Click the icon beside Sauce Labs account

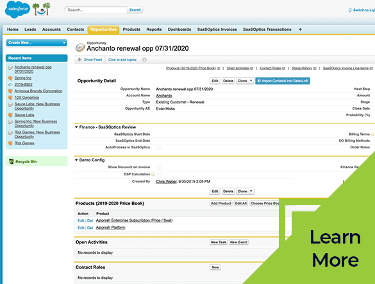coord(10,115)
